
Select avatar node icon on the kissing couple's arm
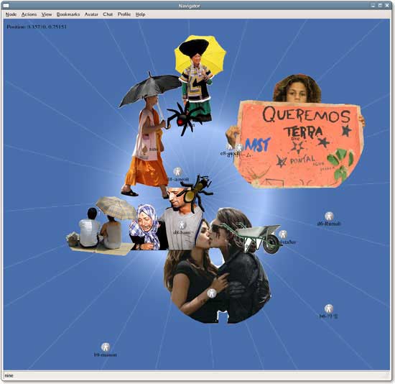pyautogui.click(x=212, y=293)
